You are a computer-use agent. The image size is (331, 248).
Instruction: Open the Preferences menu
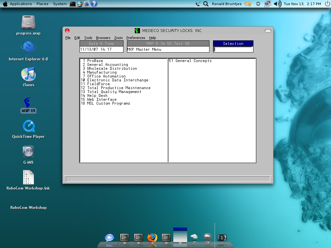pyautogui.click(x=136, y=38)
